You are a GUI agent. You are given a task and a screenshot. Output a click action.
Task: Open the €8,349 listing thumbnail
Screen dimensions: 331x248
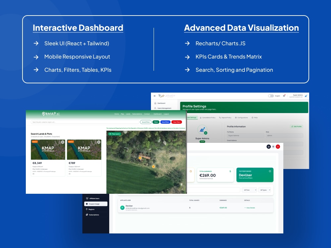tap(48, 149)
